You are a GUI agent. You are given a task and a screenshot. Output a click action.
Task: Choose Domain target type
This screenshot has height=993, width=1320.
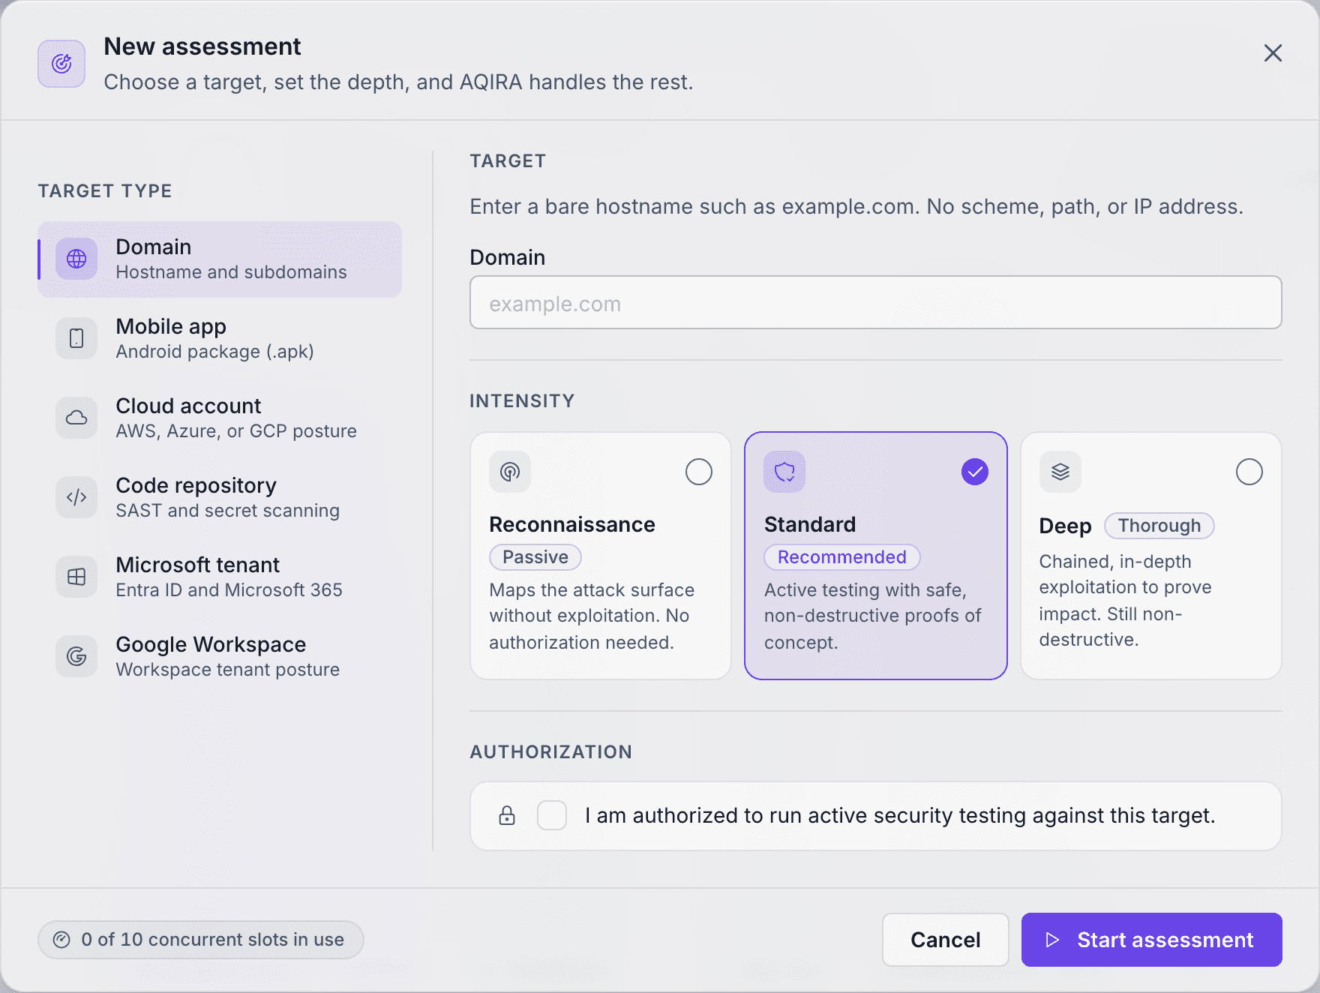click(220, 259)
